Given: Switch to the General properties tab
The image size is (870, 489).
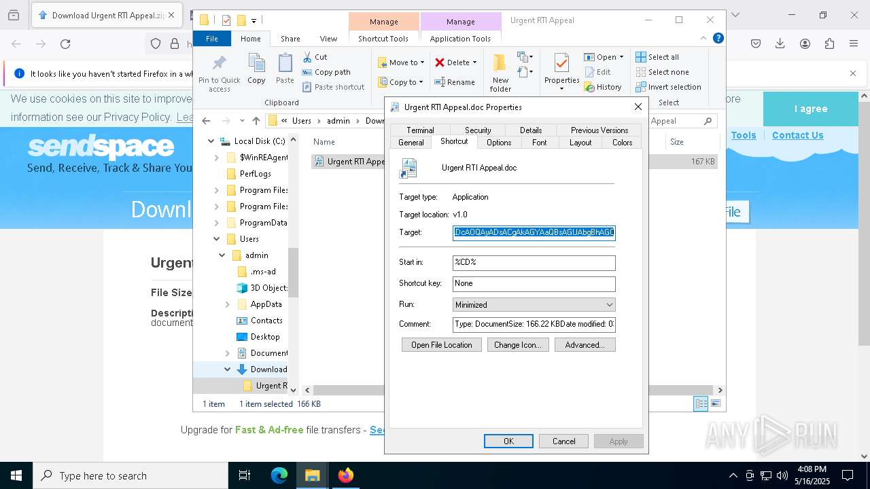Looking at the screenshot, I should (x=411, y=143).
